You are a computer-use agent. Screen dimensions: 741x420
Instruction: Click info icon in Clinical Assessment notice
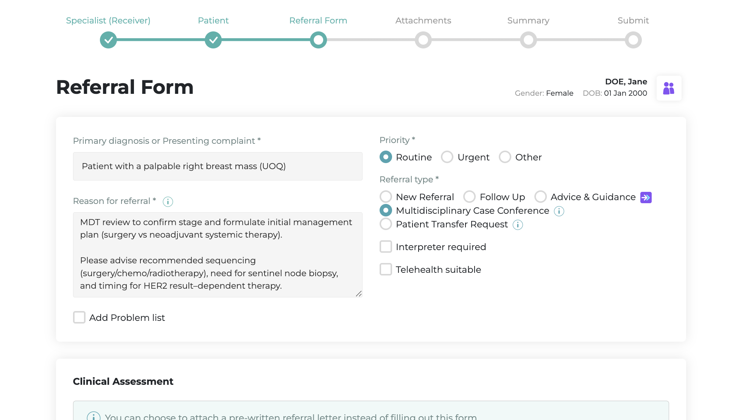point(93,416)
